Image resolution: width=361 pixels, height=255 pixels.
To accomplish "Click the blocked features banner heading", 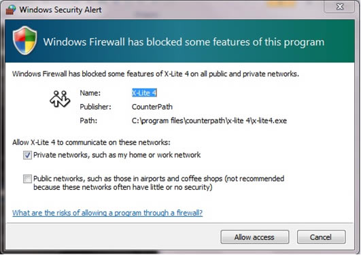I will tap(184, 42).
